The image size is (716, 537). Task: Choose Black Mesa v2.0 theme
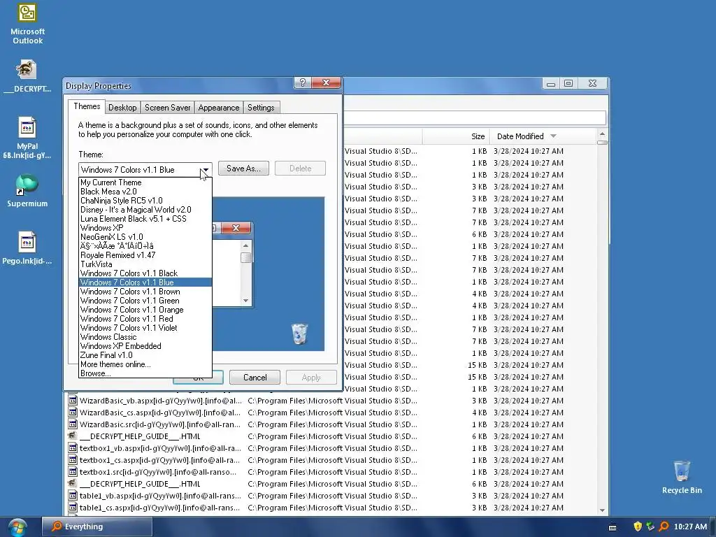(x=145, y=192)
